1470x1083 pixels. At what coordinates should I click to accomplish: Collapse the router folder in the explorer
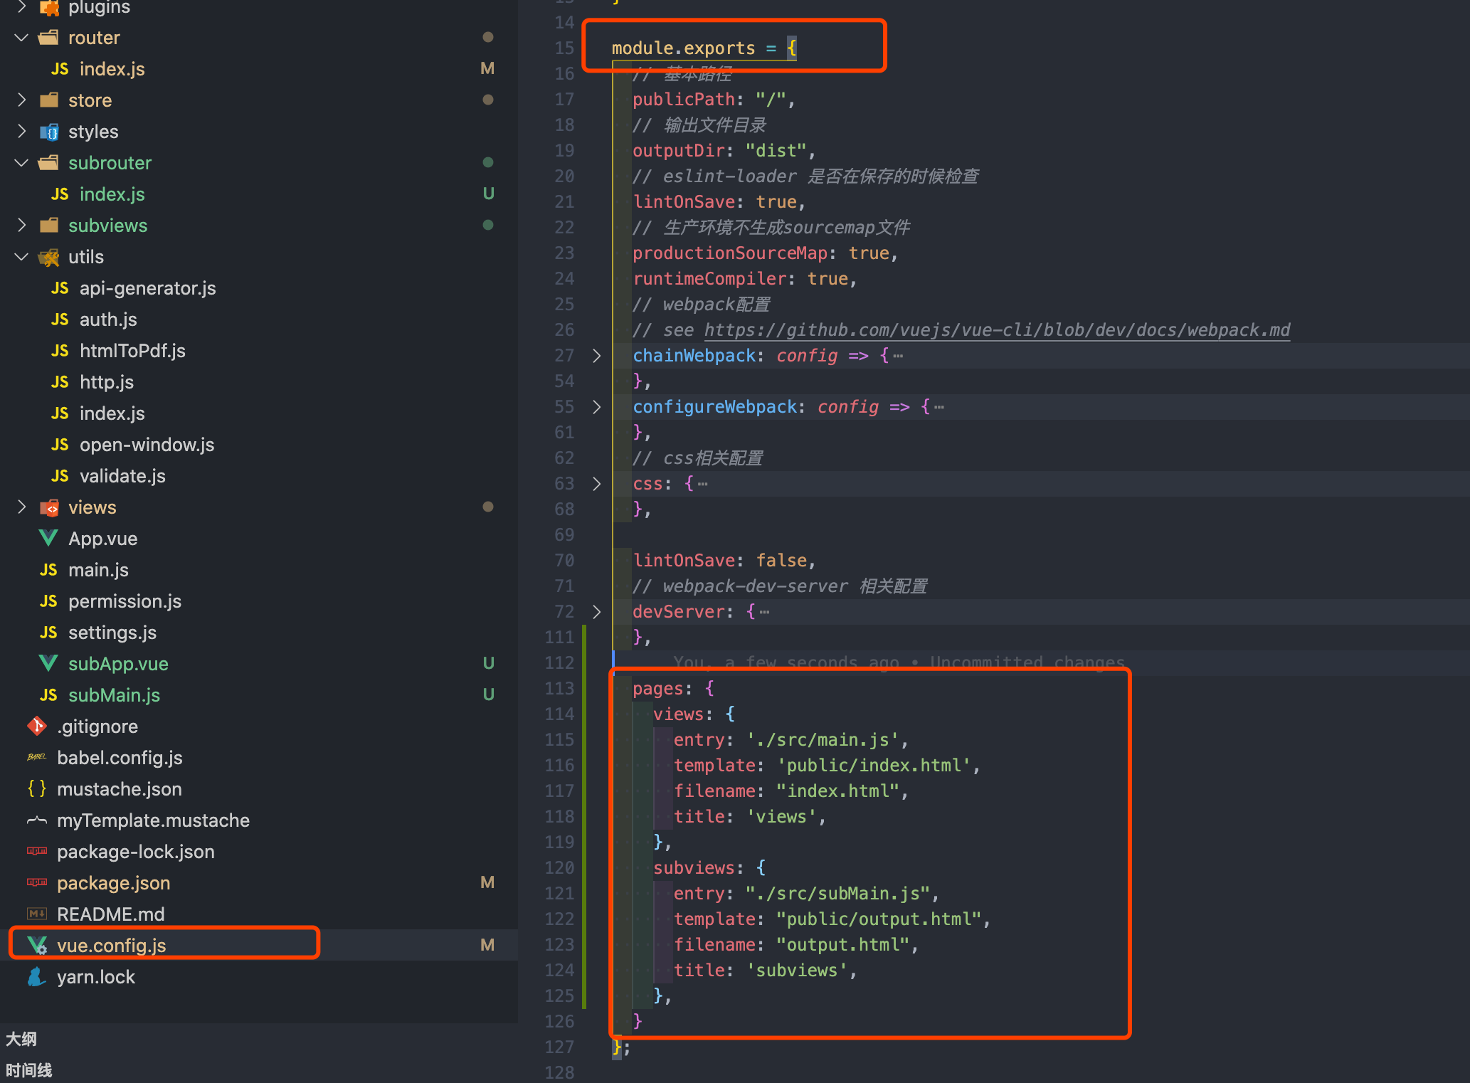[21, 37]
